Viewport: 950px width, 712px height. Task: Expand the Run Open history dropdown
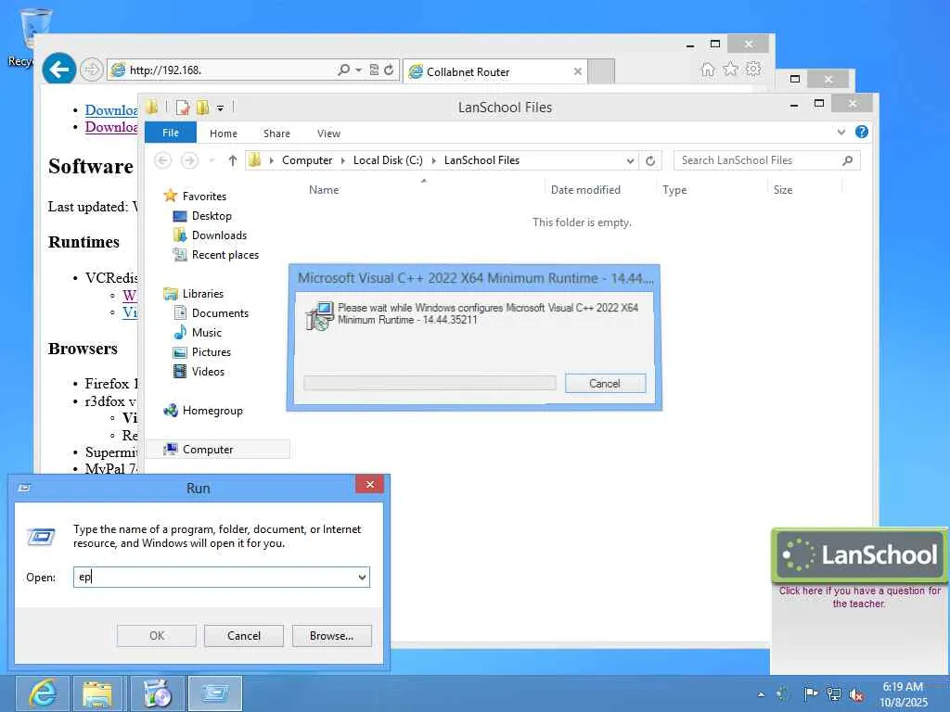click(x=362, y=577)
